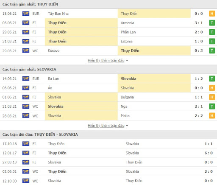Click the flag icon beside Armenia match row
Image resolution: width=217 pixels, height=185 pixels.
click(x=26, y=23)
